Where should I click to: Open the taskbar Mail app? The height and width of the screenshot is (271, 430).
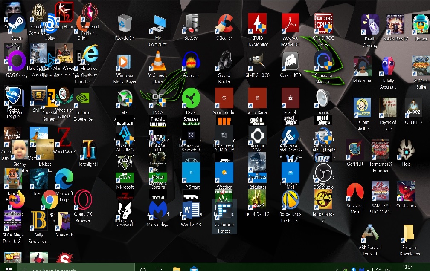[194, 269]
